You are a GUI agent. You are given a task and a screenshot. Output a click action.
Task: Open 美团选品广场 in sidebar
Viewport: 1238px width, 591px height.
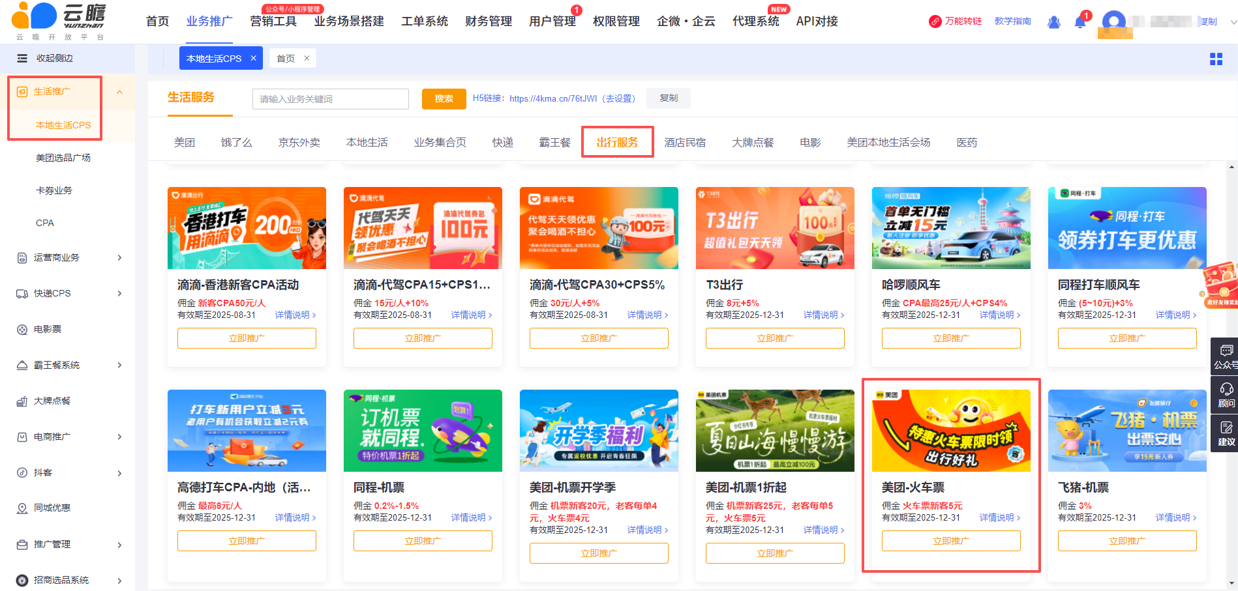tap(63, 158)
